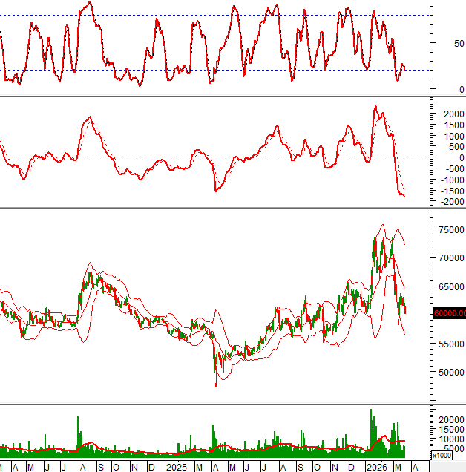Click the x1000 volume scale label
Screen dimensions: 466x472
[419, 455]
